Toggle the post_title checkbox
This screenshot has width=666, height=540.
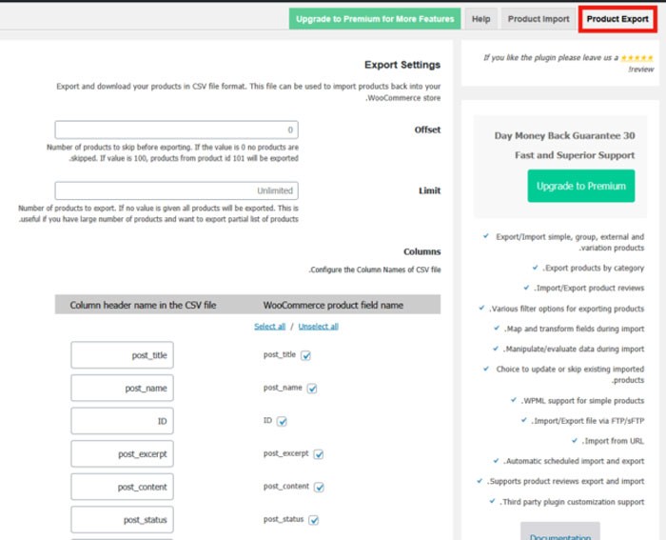pos(305,355)
